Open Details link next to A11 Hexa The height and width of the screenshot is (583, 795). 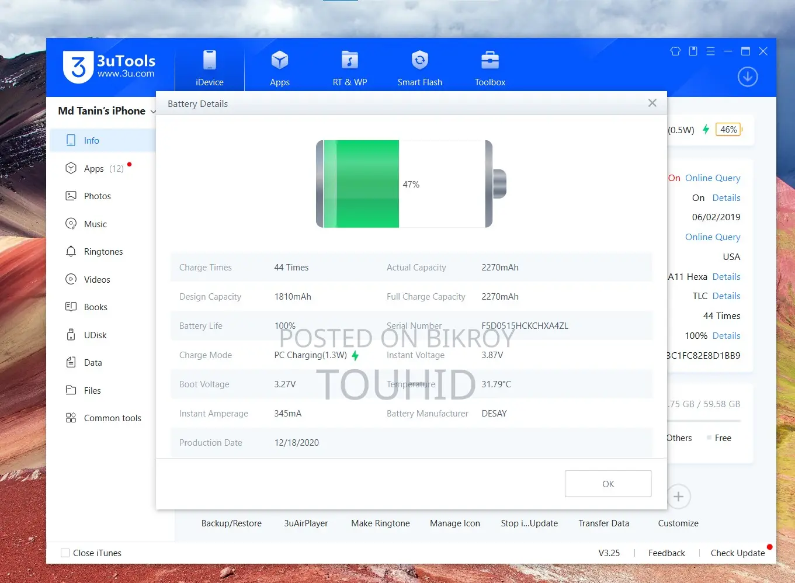click(726, 277)
